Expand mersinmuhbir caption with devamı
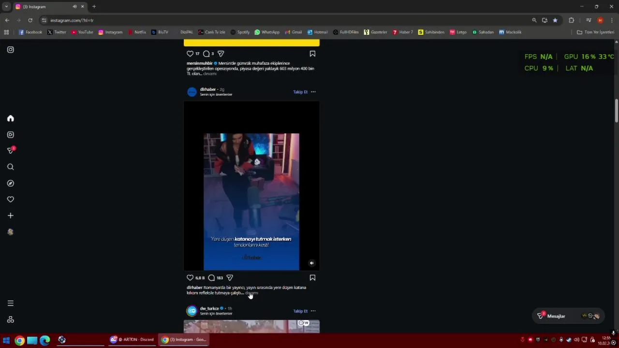This screenshot has width=619, height=348. click(x=210, y=73)
